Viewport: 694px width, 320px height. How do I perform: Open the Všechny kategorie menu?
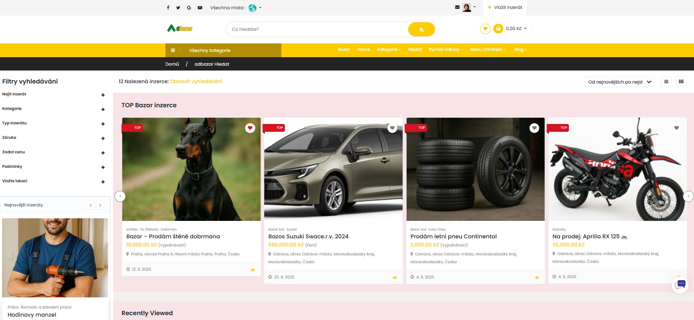(223, 50)
